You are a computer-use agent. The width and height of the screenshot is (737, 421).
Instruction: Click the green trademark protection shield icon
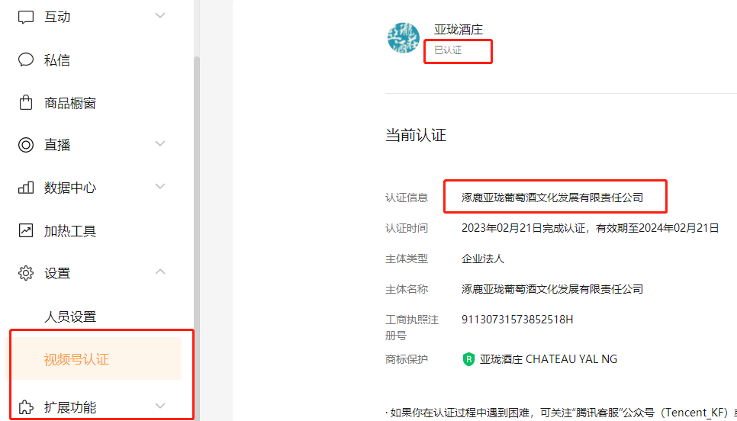click(x=468, y=359)
